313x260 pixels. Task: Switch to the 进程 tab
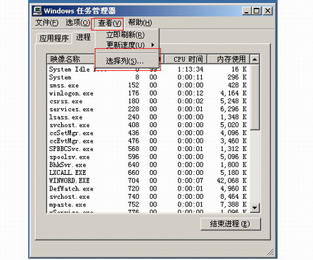click(x=83, y=37)
